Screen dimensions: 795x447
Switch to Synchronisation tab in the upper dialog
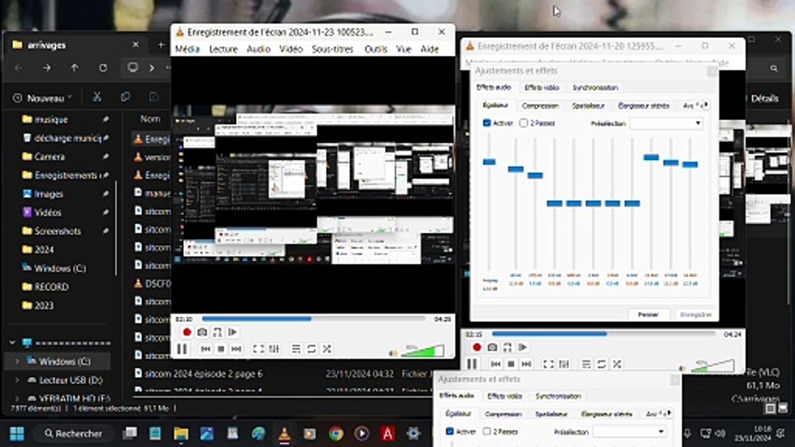(x=595, y=88)
